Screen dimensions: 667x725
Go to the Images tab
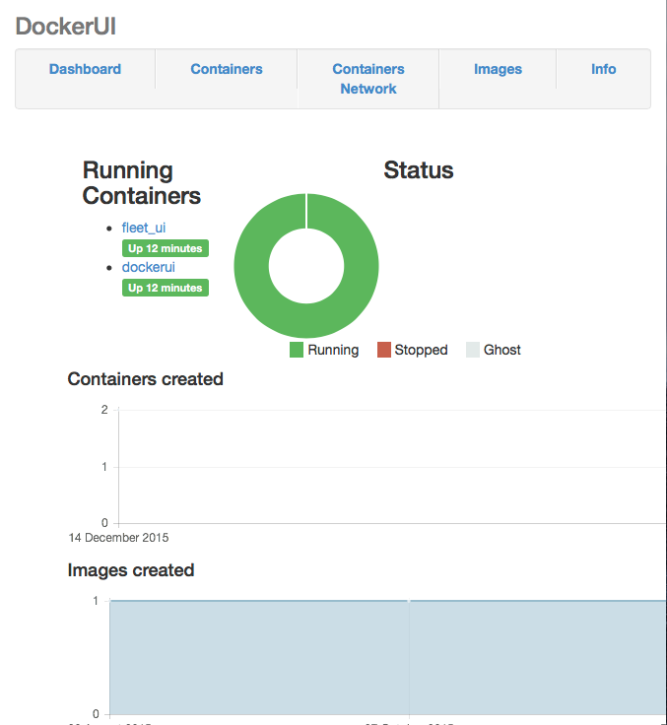tap(498, 69)
